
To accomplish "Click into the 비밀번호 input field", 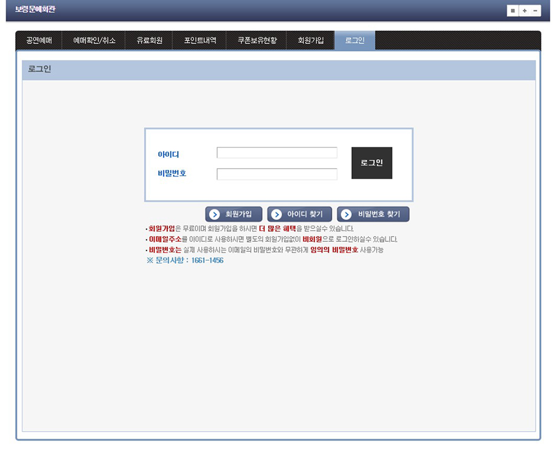I will pyautogui.click(x=277, y=174).
